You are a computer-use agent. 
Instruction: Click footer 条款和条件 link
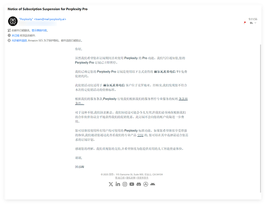(x=143, y=178)
